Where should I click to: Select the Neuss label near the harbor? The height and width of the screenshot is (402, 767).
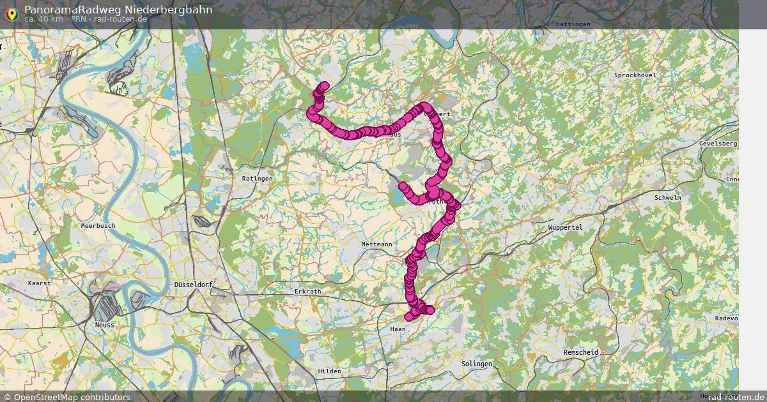click(x=105, y=325)
